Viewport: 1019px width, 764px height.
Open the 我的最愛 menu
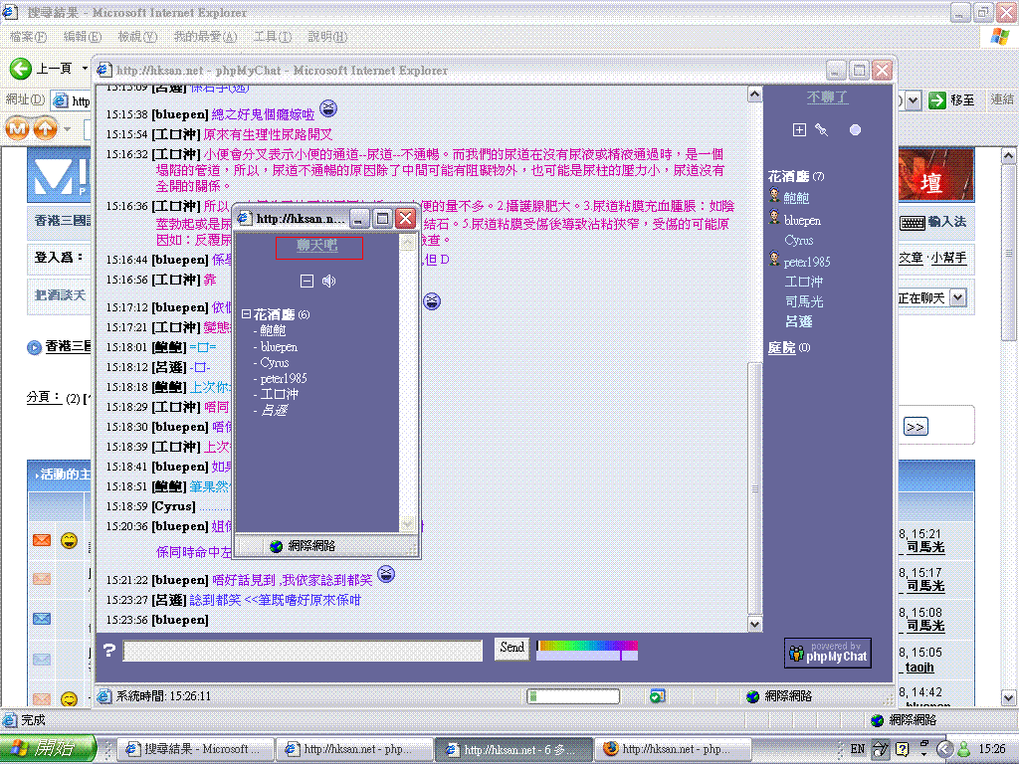pyautogui.click(x=205, y=37)
